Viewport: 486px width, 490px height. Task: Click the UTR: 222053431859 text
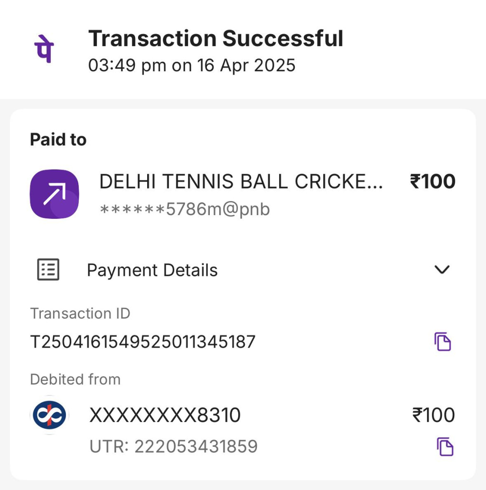173,446
